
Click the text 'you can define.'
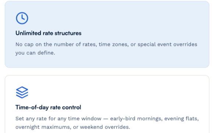tap(35, 53)
